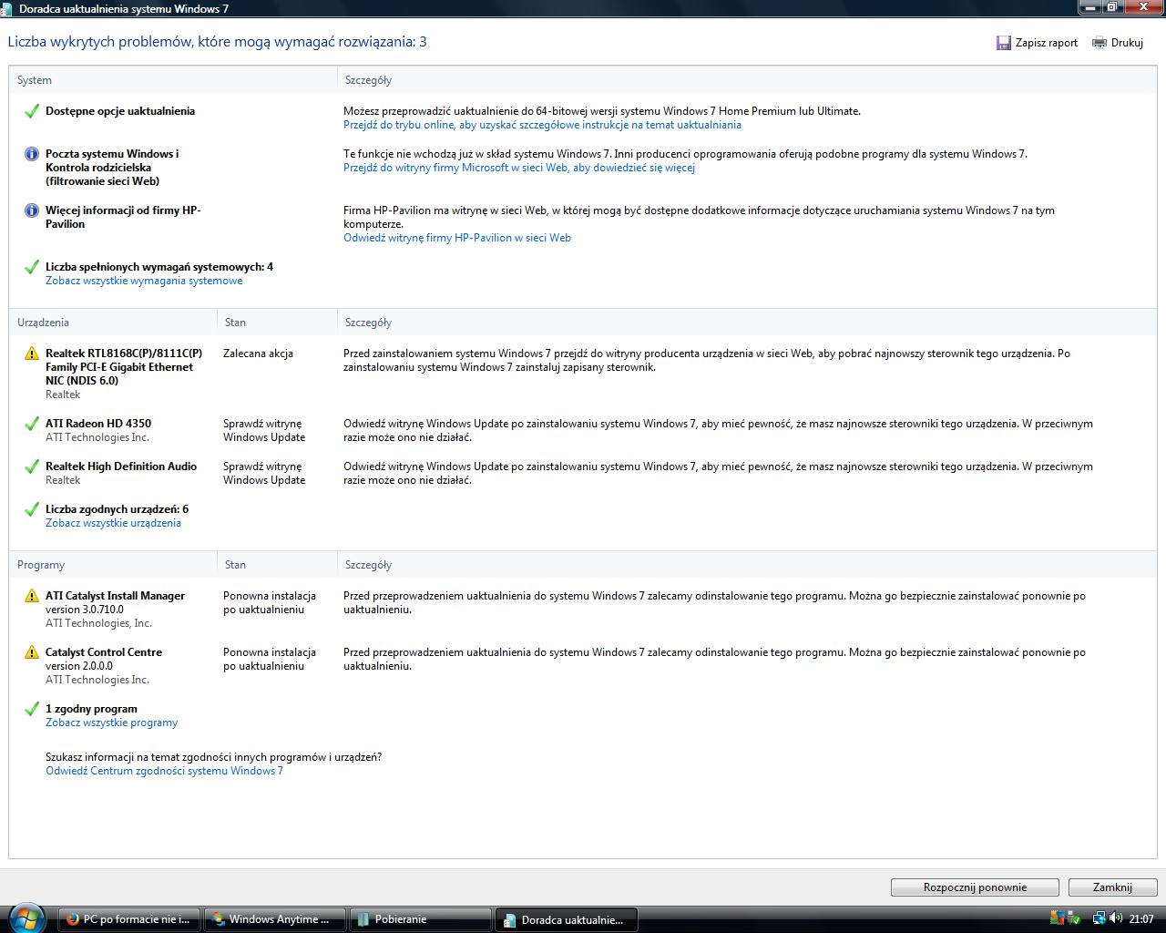Open Odwiedź Centrum zgodności systemu Windows 7 link
The width and height of the screenshot is (1166, 933).
pyautogui.click(x=164, y=771)
